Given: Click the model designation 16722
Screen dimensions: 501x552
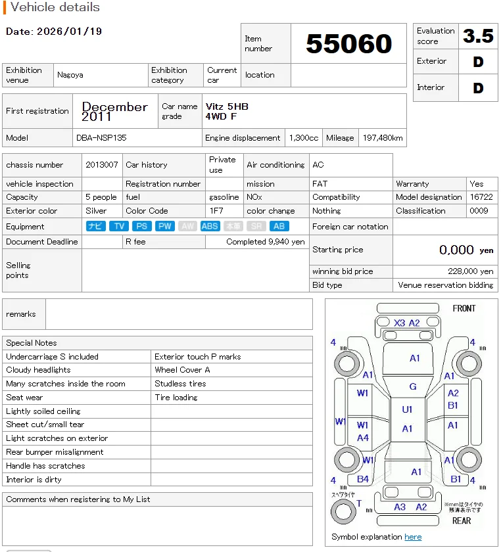Looking at the screenshot, I should [x=481, y=197].
